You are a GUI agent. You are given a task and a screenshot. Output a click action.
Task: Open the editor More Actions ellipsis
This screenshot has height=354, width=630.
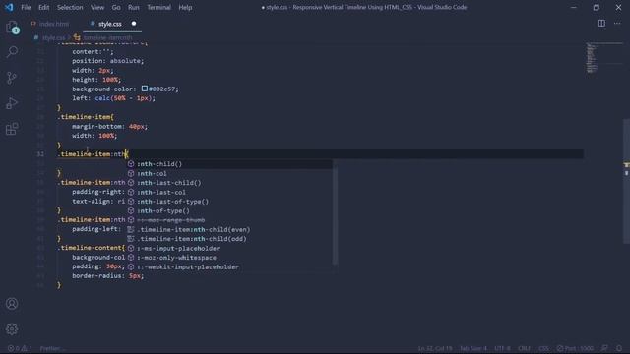click(x=617, y=24)
